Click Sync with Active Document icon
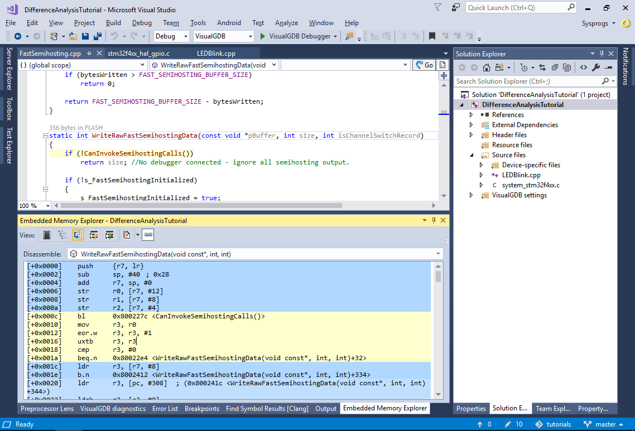This screenshot has height=431, width=635. point(542,67)
